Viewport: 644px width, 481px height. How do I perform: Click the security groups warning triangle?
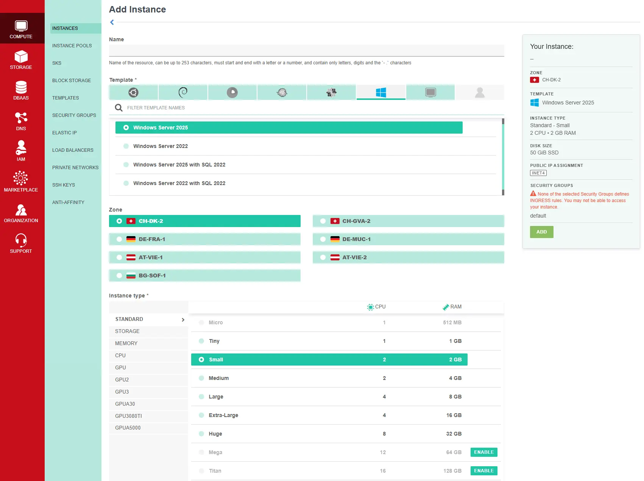[x=533, y=193]
